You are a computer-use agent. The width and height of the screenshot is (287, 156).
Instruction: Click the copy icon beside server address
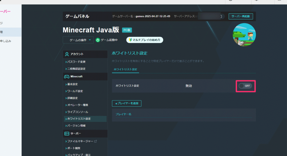click(x=221, y=16)
